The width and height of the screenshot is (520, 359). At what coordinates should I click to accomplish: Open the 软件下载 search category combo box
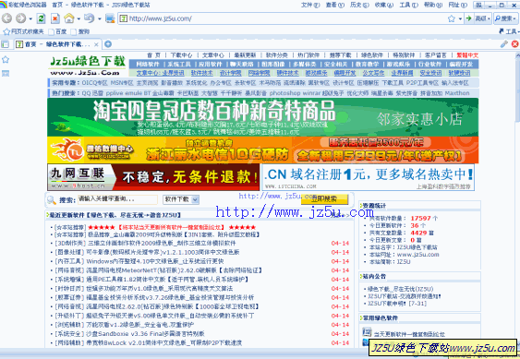pyautogui.click(x=181, y=199)
